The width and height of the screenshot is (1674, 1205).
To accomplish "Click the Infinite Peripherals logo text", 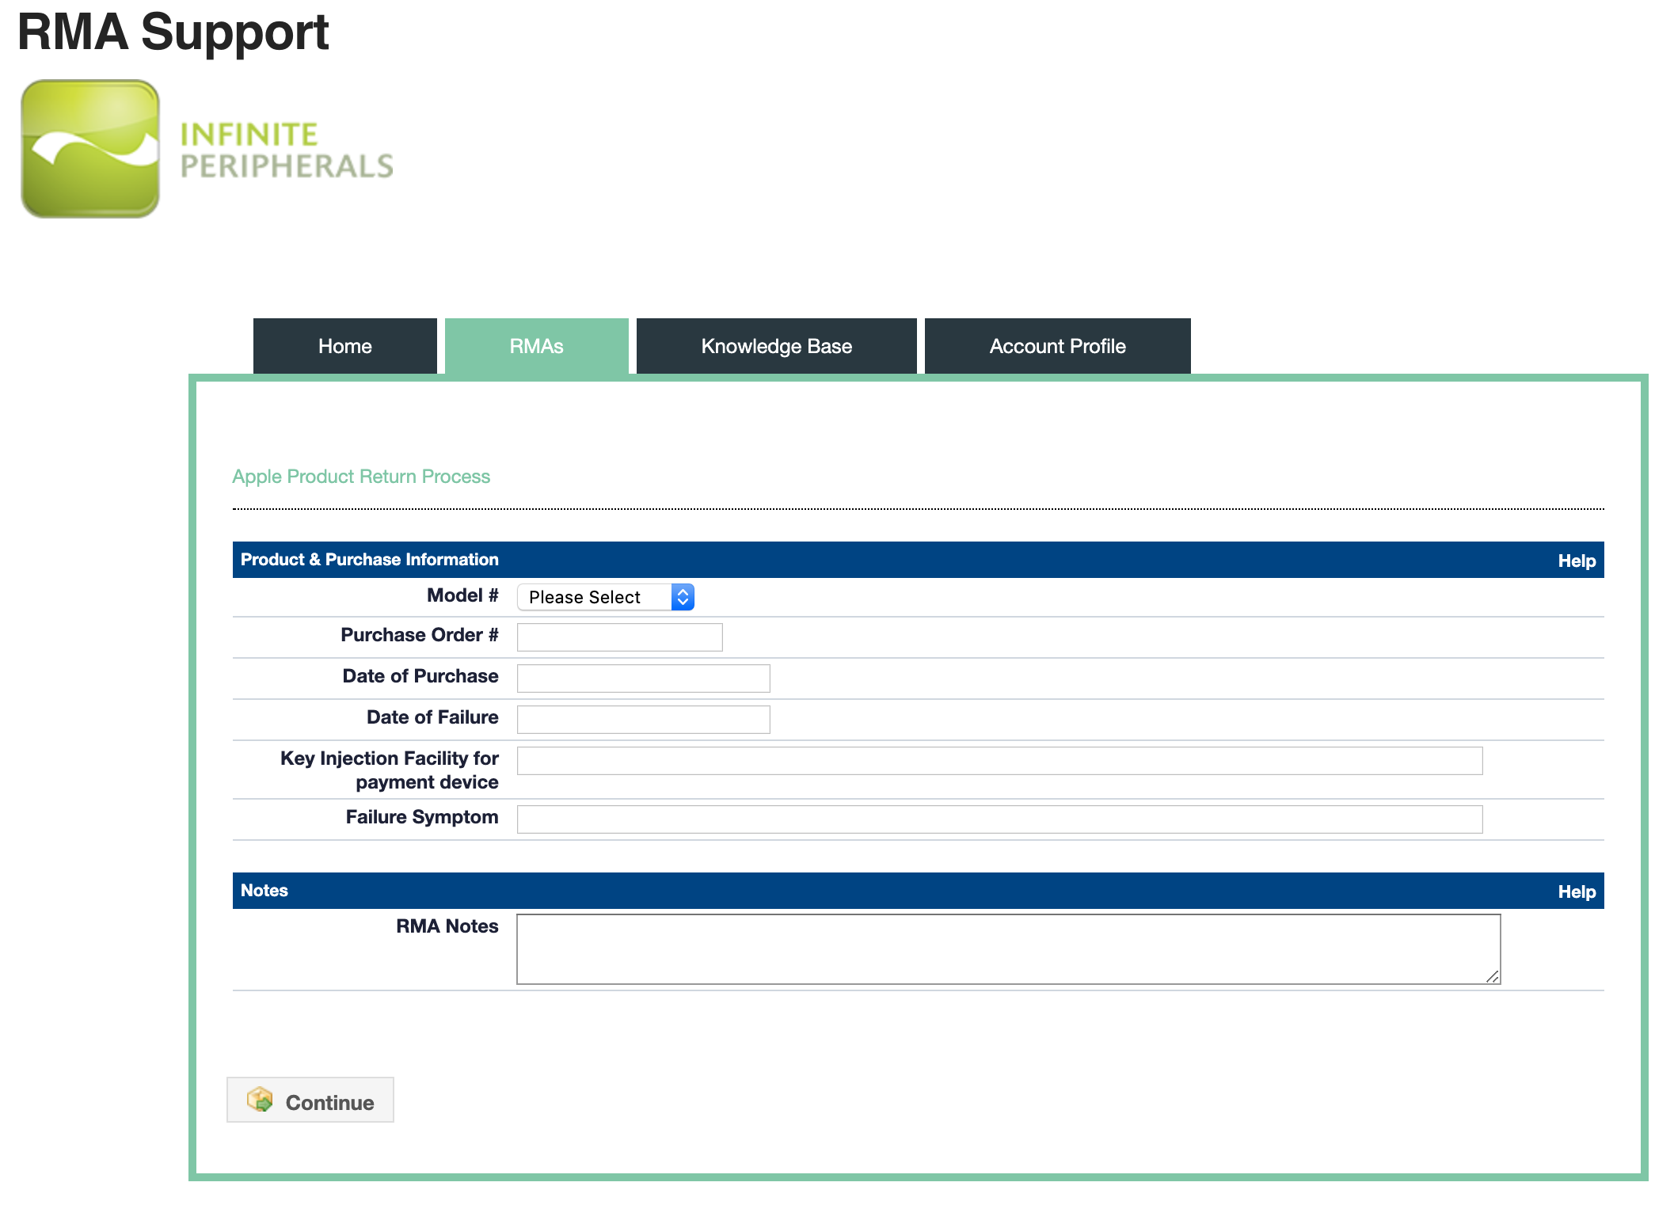I will coord(287,150).
